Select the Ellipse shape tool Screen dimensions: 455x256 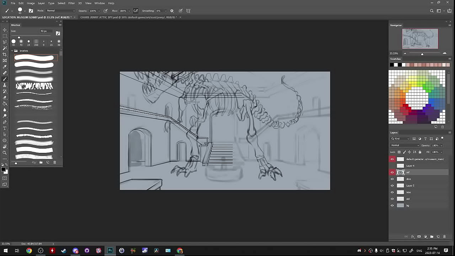5,140
